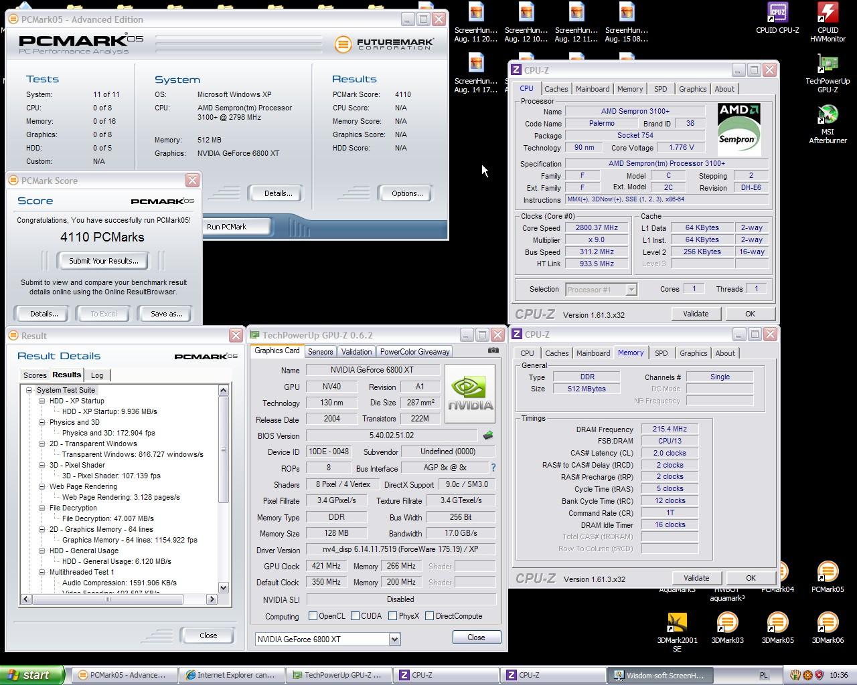The height and width of the screenshot is (685, 857).
Task: Launch 3DMark06 desktop shortcut
Action: pos(828,628)
